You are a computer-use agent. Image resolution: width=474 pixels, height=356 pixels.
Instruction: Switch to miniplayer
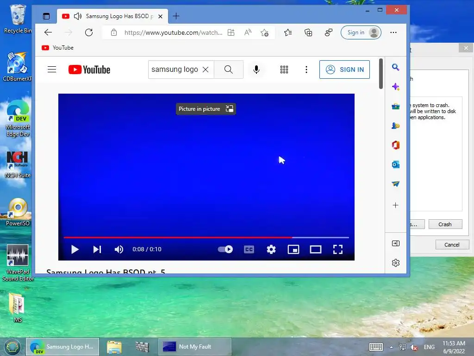[293, 249]
